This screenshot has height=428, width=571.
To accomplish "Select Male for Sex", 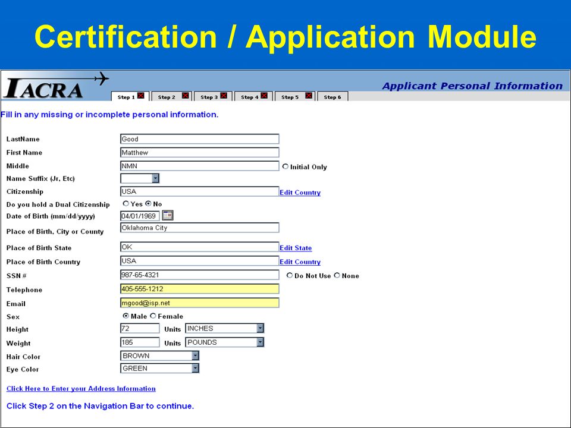I will pos(126,316).
